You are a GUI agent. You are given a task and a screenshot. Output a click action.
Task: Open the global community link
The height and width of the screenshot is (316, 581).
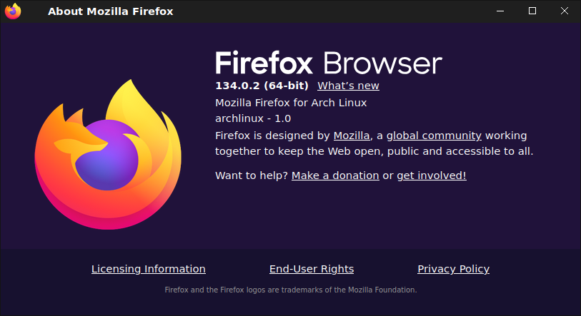(434, 136)
